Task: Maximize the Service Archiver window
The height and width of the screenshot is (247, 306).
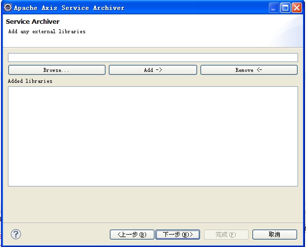Action: click(285, 8)
